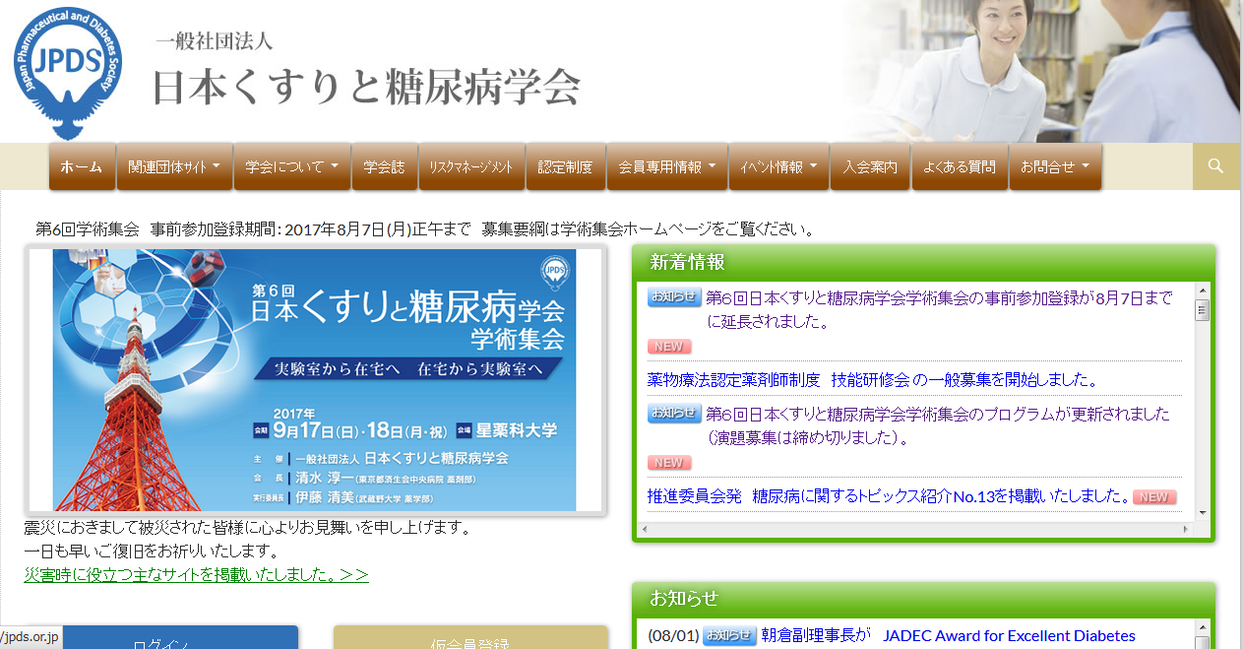
Task: Go to ホーム menu item
Action: (x=82, y=167)
